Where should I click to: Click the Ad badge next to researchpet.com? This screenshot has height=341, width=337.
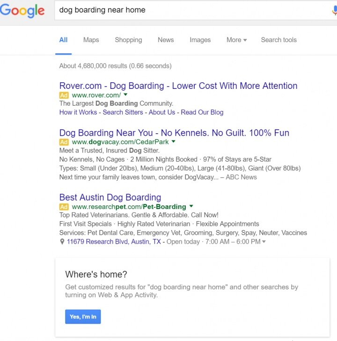click(x=64, y=207)
